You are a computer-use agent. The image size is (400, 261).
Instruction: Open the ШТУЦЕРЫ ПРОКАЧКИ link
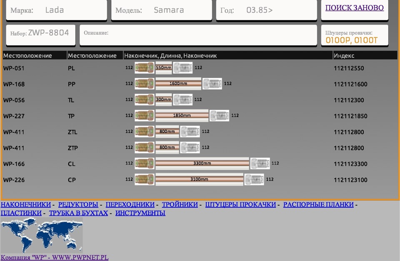(x=240, y=204)
